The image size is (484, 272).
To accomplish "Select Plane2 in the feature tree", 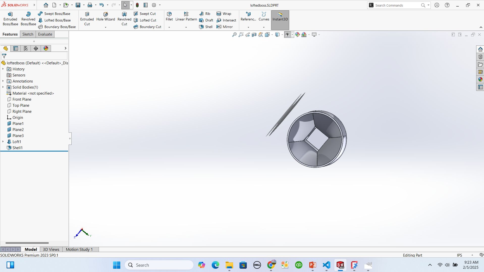I will click(15, 130).
